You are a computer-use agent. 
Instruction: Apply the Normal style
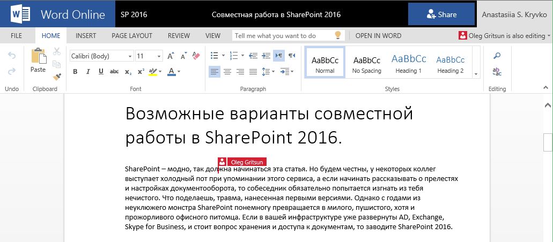point(325,62)
